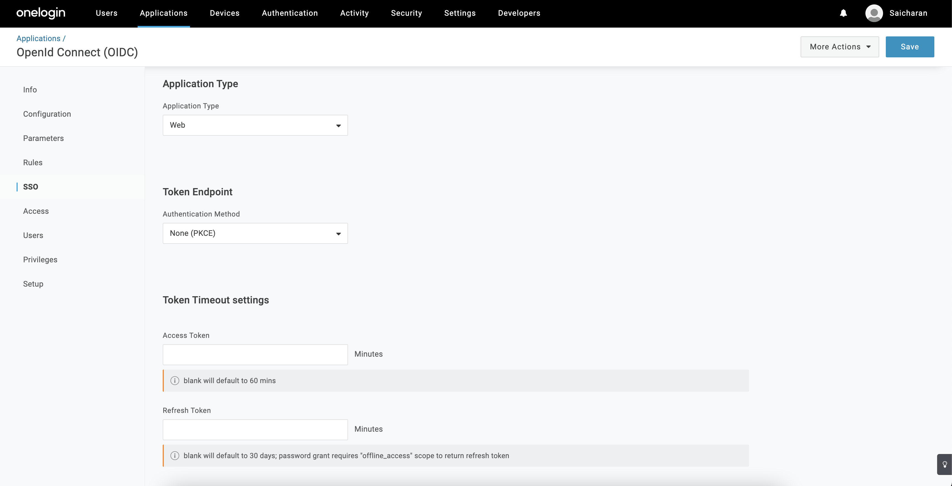Screen dimensions: 952x486
Task: Click the user avatar icon
Action: click(874, 13)
